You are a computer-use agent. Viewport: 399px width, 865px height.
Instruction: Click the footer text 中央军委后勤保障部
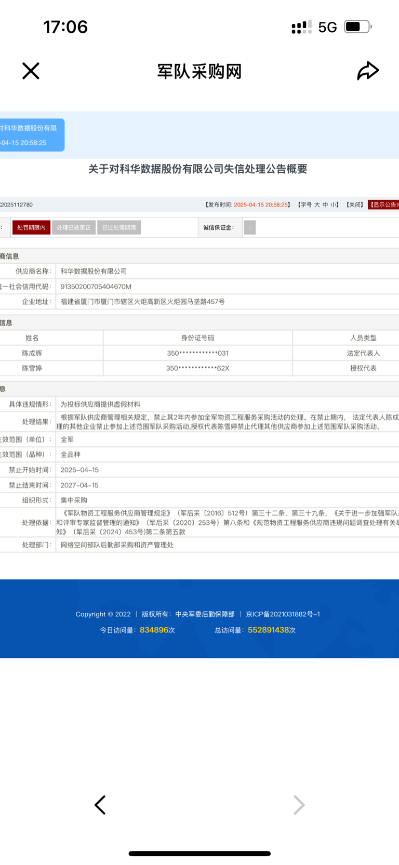coord(205,614)
